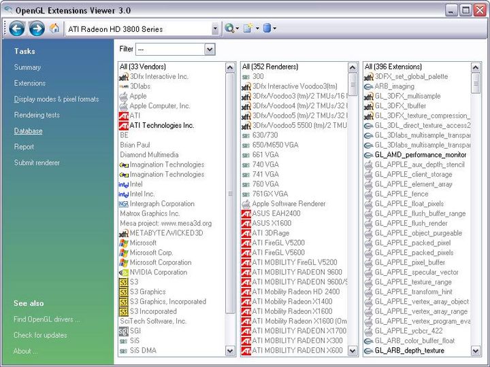Click Imagination Technologies logo, first entry

coord(124,164)
